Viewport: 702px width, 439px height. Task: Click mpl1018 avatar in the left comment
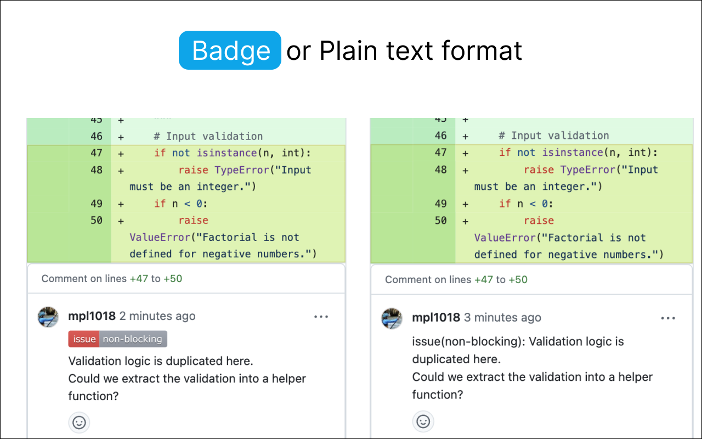pos(48,317)
